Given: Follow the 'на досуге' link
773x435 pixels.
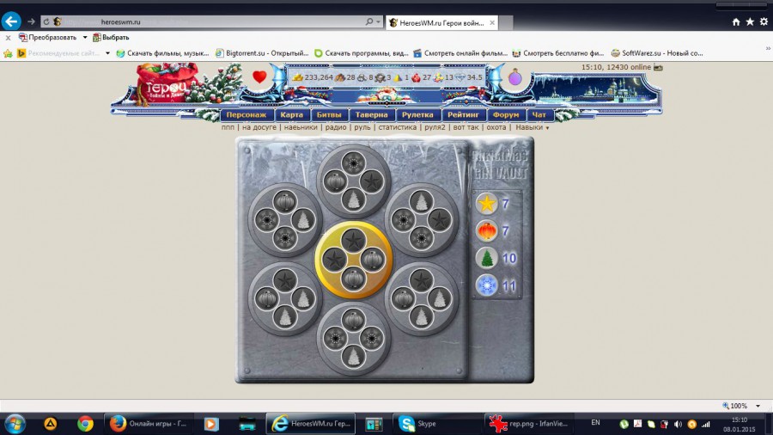Looking at the screenshot, I should click(259, 127).
